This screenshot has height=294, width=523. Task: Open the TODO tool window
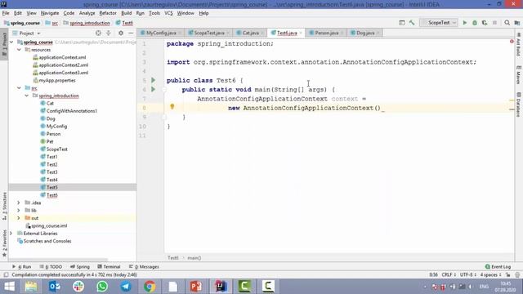pos(51,267)
